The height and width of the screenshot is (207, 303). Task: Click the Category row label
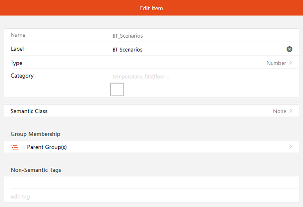(22, 76)
